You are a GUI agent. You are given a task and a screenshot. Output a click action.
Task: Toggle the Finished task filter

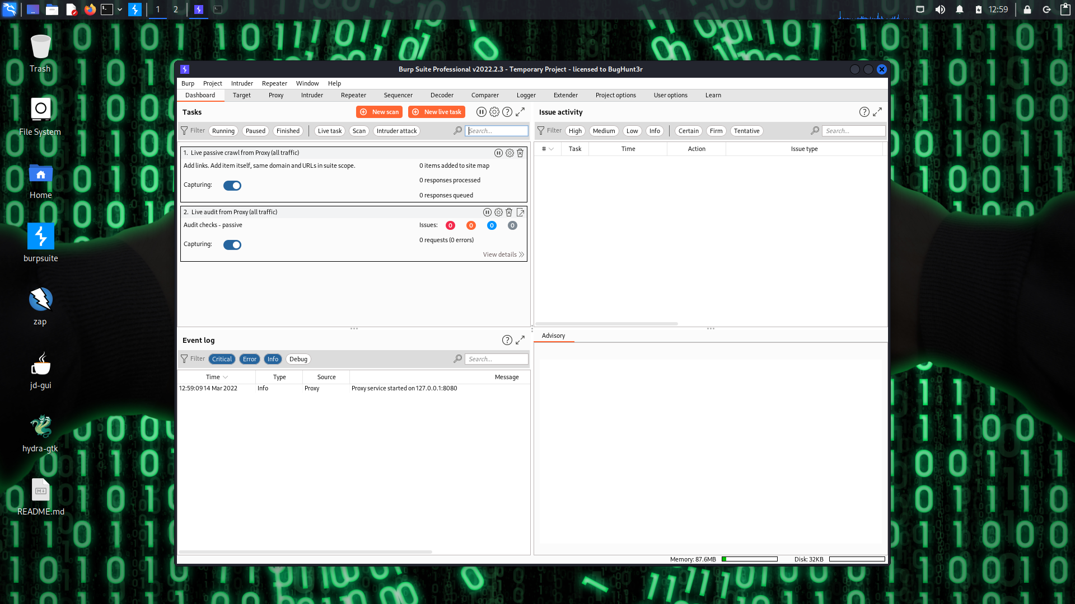288,131
